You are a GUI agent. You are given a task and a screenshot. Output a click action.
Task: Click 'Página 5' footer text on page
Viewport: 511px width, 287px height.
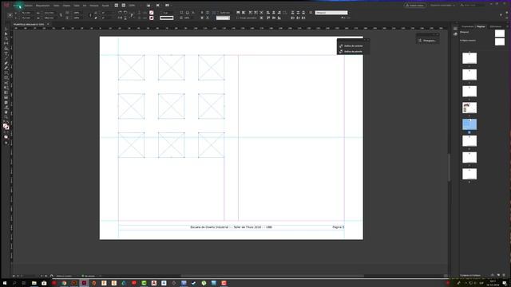(338, 227)
